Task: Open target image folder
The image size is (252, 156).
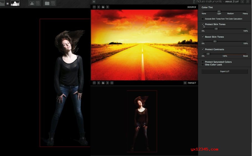Action: (x=103, y=83)
